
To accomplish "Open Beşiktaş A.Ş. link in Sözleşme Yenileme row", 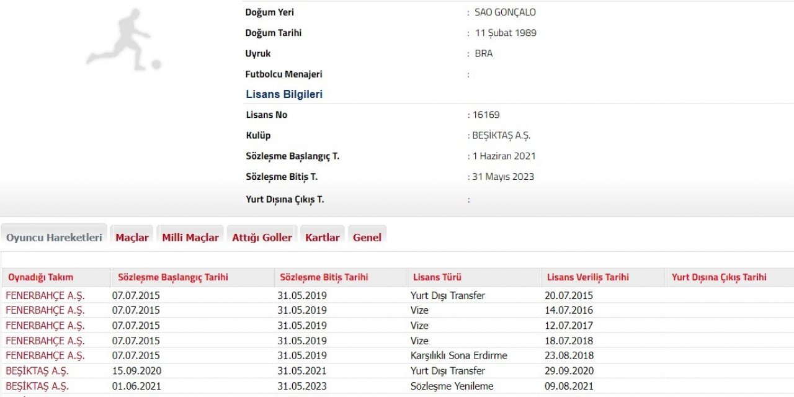I will click(37, 386).
